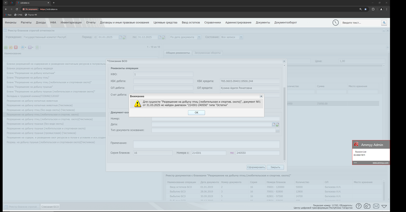
Task: Open Договоры и иные правовые основания menu
Action: click(125, 22)
